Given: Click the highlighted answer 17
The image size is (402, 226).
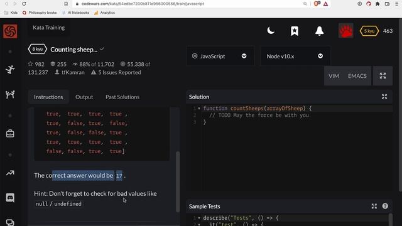Looking at the screenshot, I should tap(119, 176).
